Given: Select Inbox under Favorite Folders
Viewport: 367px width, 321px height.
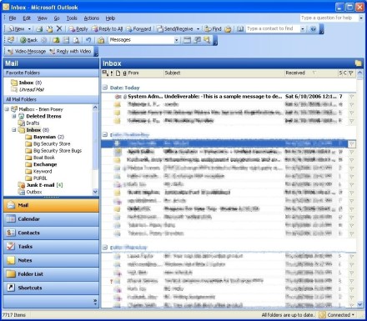Looking at the screenshot, I should tap(26, 83).
